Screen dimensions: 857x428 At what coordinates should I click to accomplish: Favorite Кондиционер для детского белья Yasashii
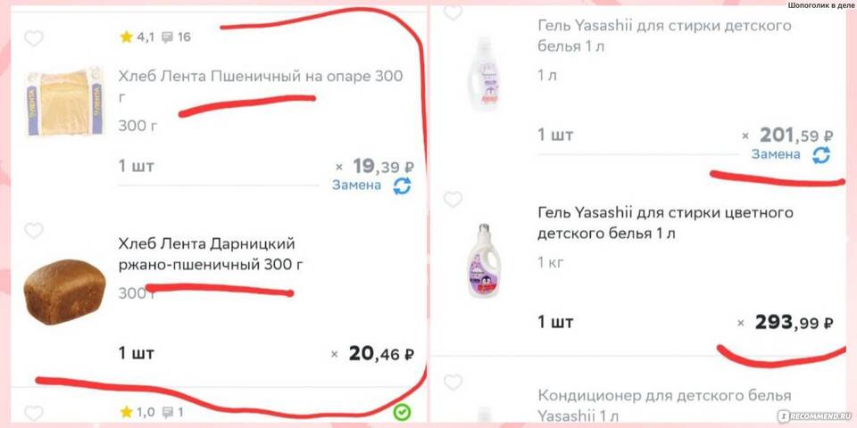coord(453,383)
